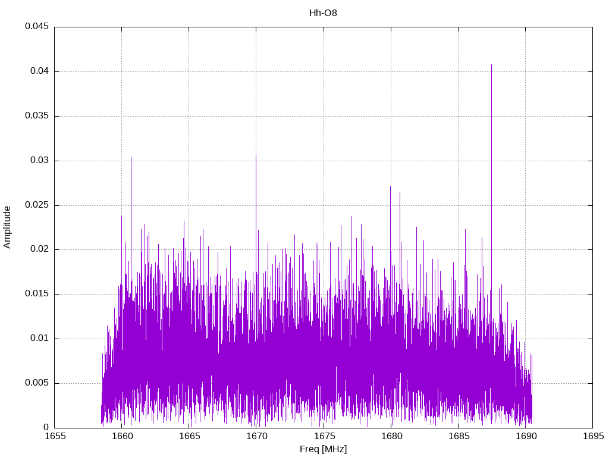The image size is (609, 457).
Task: Click the 0.045 y-axis tick label
Action: (37, 26)
